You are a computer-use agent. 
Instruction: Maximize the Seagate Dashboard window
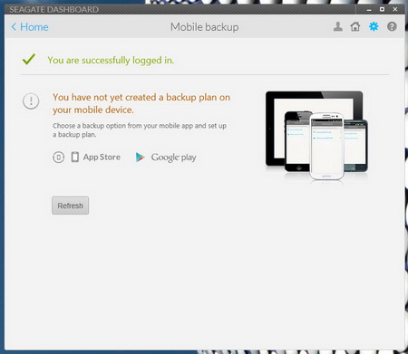(x=382, y=9)
